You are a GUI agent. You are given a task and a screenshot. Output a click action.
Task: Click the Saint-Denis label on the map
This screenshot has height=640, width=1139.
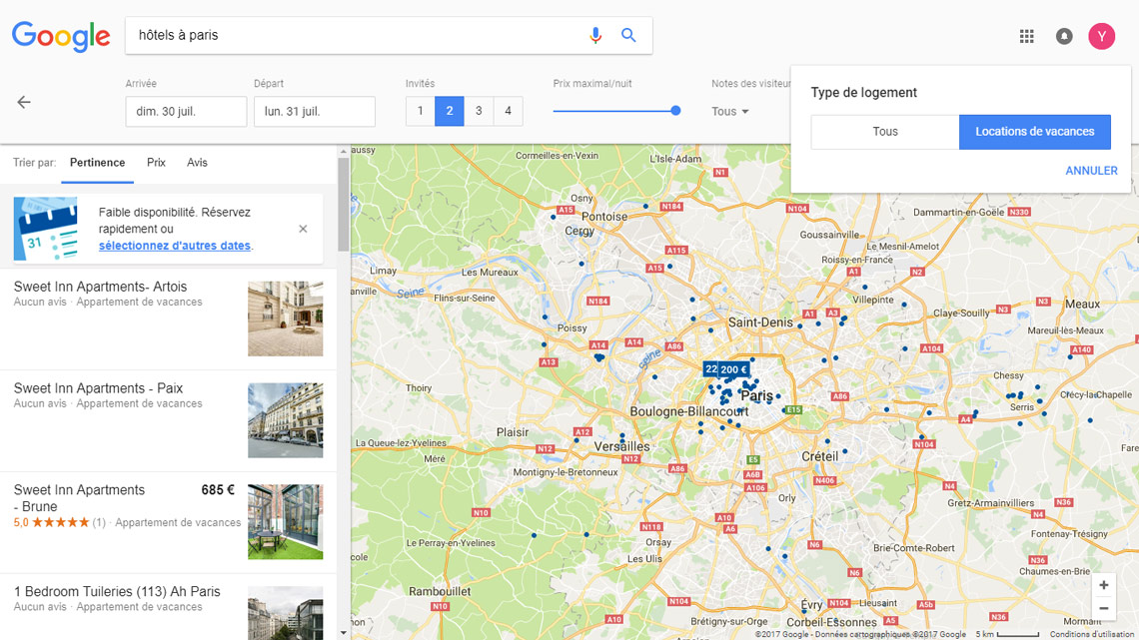point(760,322)
